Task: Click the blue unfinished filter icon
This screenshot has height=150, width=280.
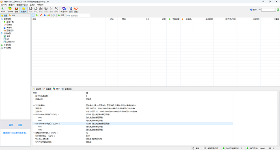Action: pos(45,15)
